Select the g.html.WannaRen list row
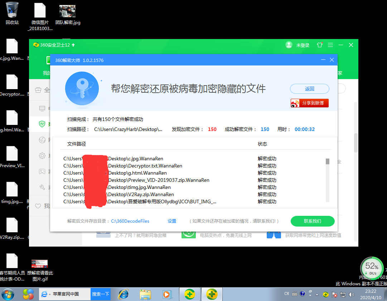This screenshot has height=301, width=387. pos(170,173)
